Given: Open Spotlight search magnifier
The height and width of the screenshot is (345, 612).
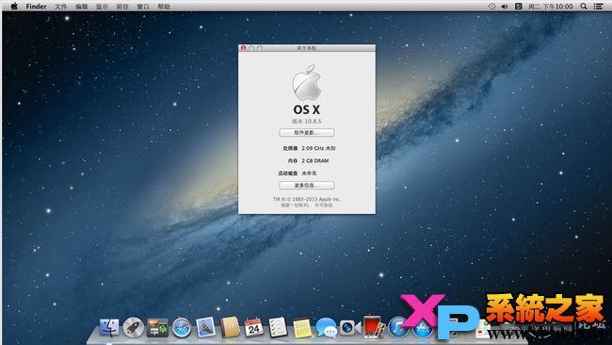Looking at the screenshot, I should click(x=584, y=7).
